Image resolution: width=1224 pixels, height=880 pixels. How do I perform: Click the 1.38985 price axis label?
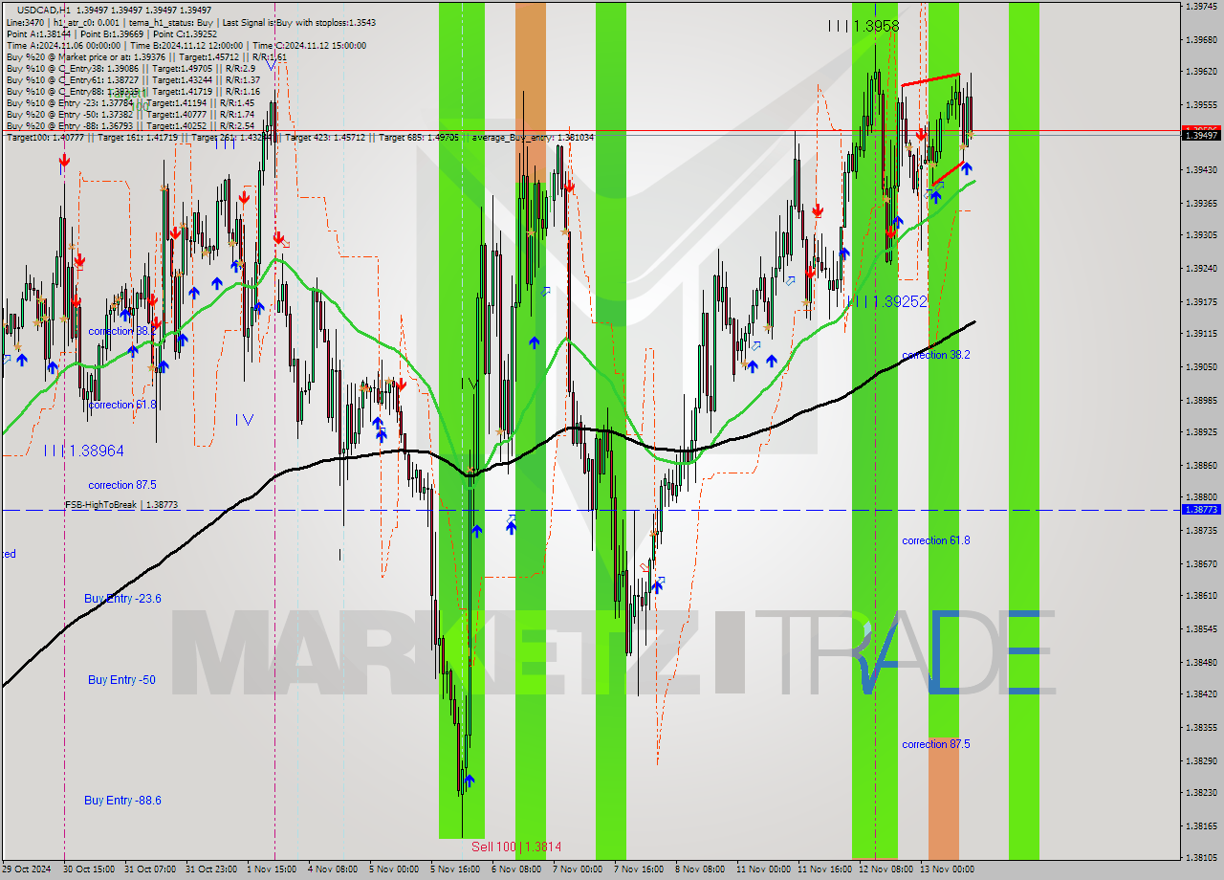click(x=1201, y=400)
